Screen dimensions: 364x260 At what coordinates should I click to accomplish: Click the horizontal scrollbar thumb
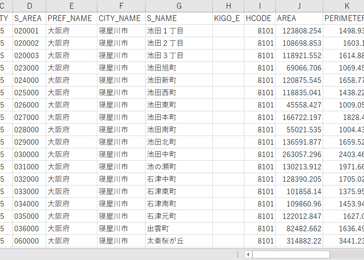click(291, 254)
